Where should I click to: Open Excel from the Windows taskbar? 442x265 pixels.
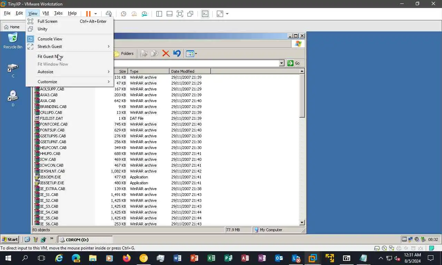[x=211, y=258]
